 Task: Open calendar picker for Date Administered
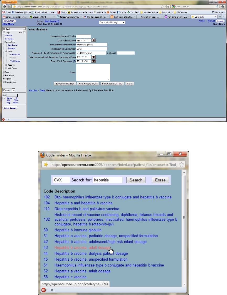93,40
